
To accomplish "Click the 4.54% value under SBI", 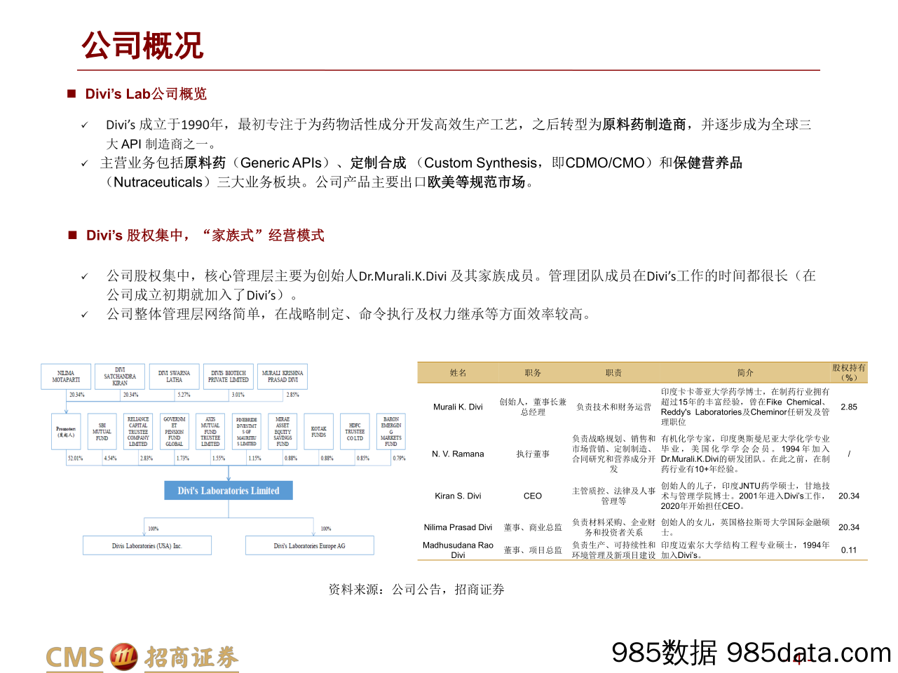I will pyautogui.click(x=111, y=458).
